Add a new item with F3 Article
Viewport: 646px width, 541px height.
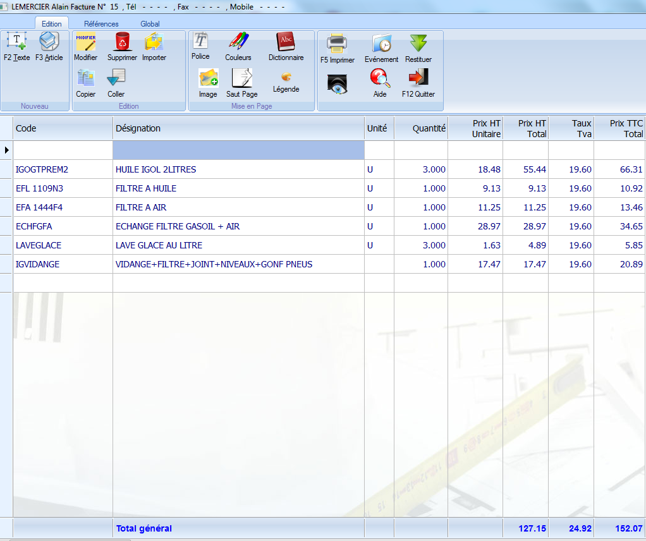tap(49, 42)
